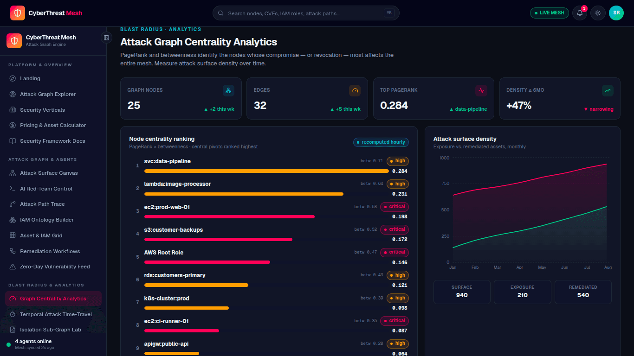The height and width of the screenshot is (356, 634).
Task: Click the svc:data-pipeline orange centrality bar
Action: click(x=266, y=171)
